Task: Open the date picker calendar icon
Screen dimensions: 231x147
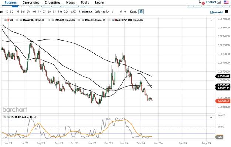Action: tap(141, 11)
